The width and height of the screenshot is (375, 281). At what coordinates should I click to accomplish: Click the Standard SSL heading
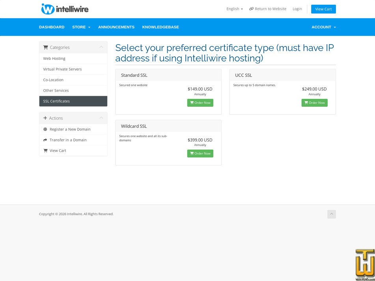tap(134, 75)
